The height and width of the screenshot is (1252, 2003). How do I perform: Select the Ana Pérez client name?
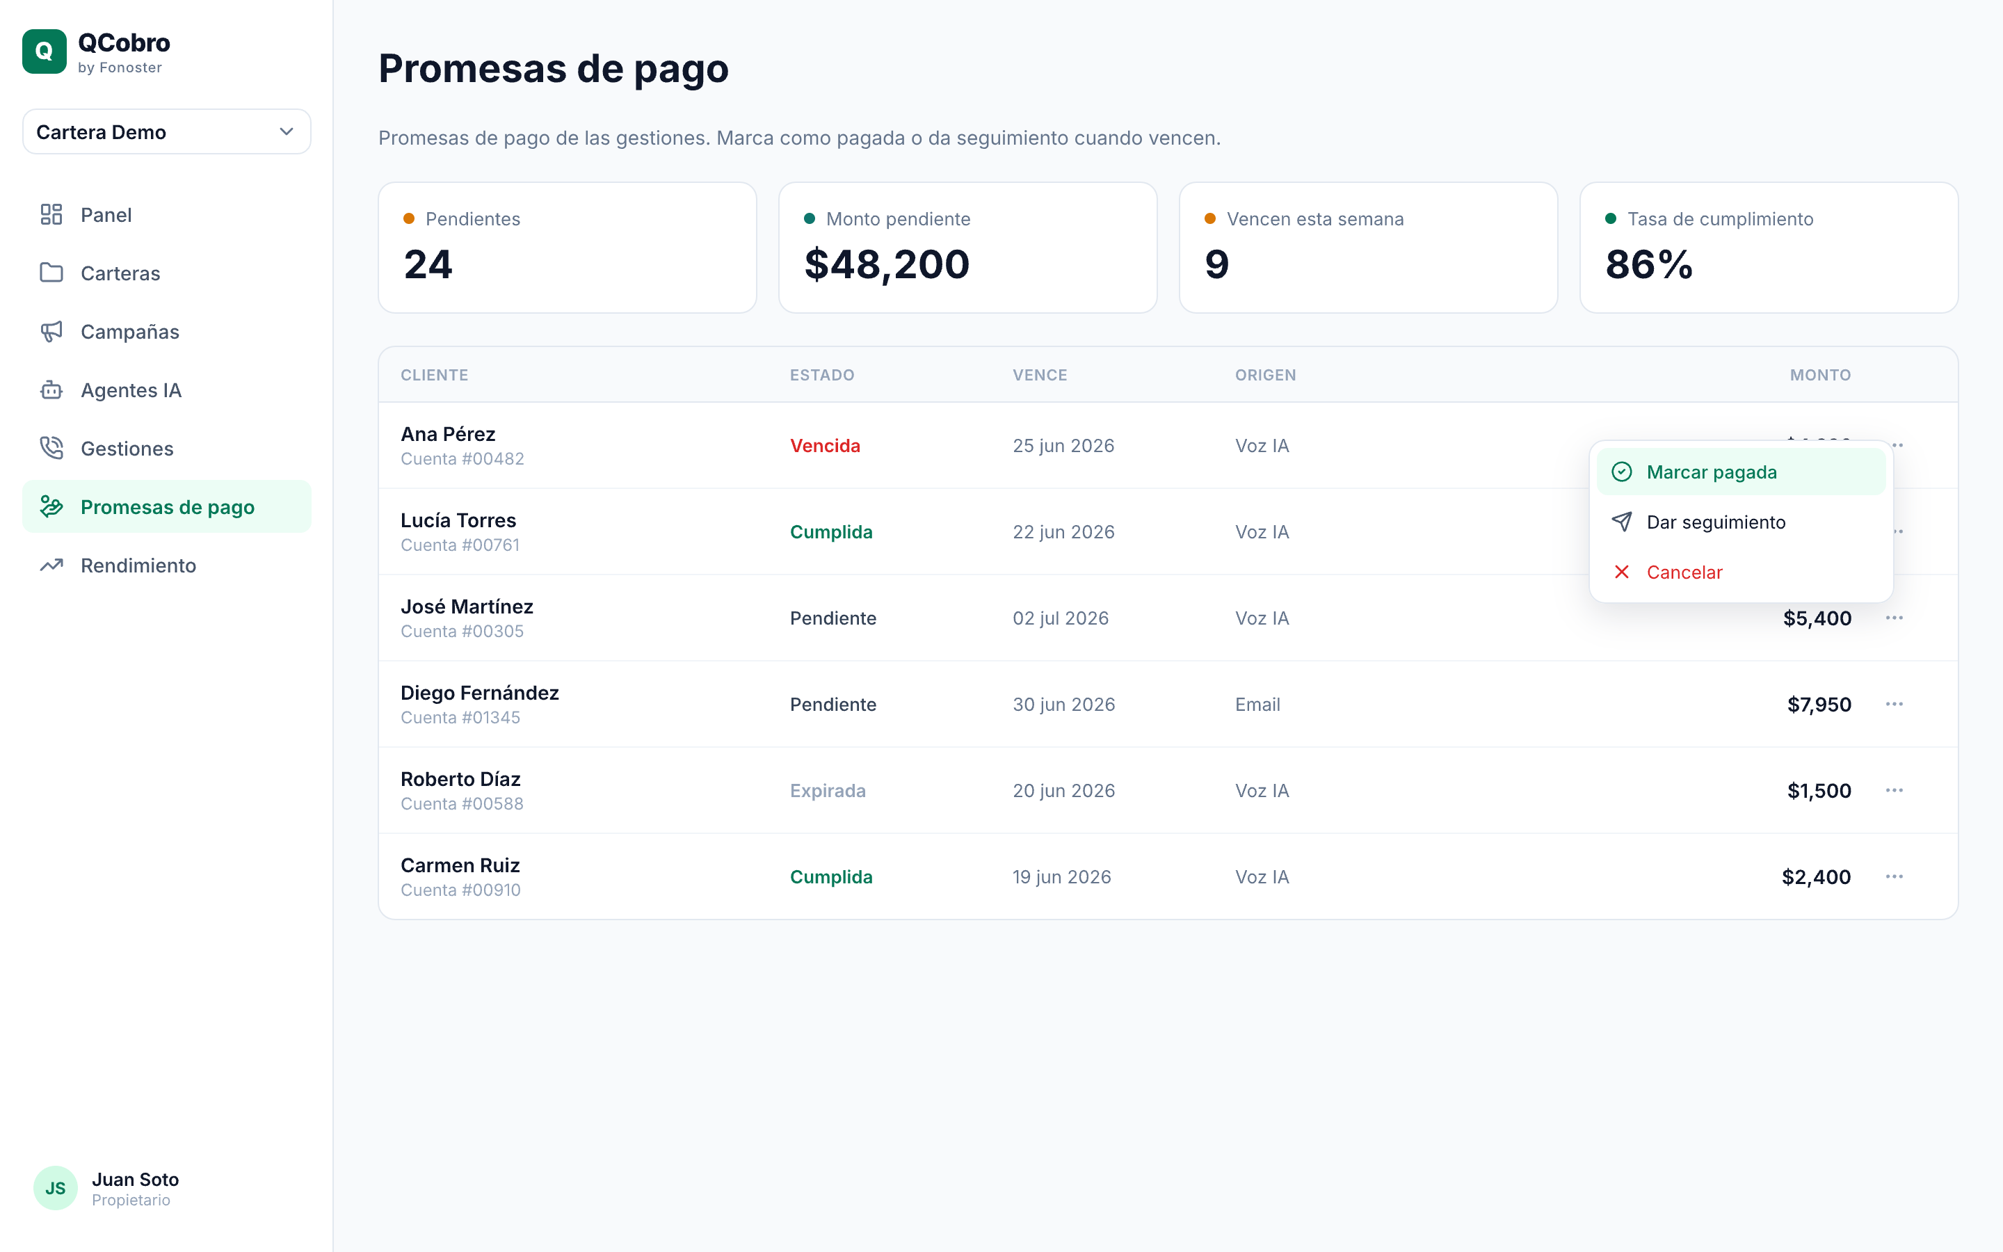pyautogui.click(x=448, y=434)
